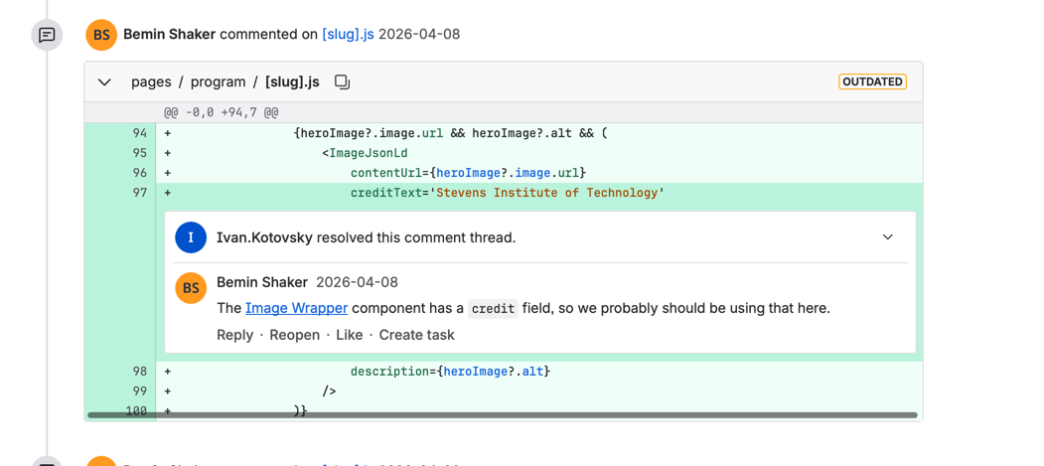Create task from the comment
This screenshot has height=466, width=1044.
[x=416, y=335]
